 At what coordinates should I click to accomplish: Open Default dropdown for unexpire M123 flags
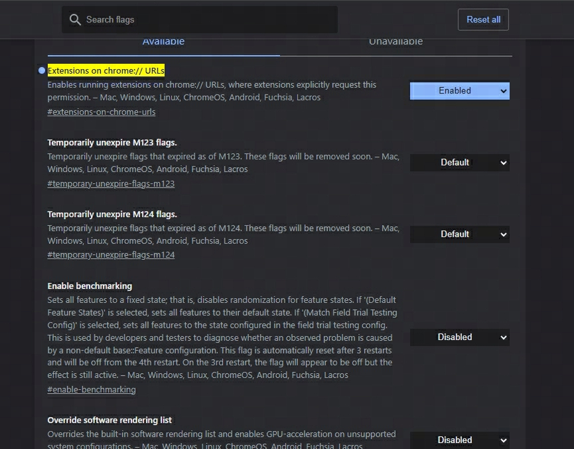[x=459, y=163]
